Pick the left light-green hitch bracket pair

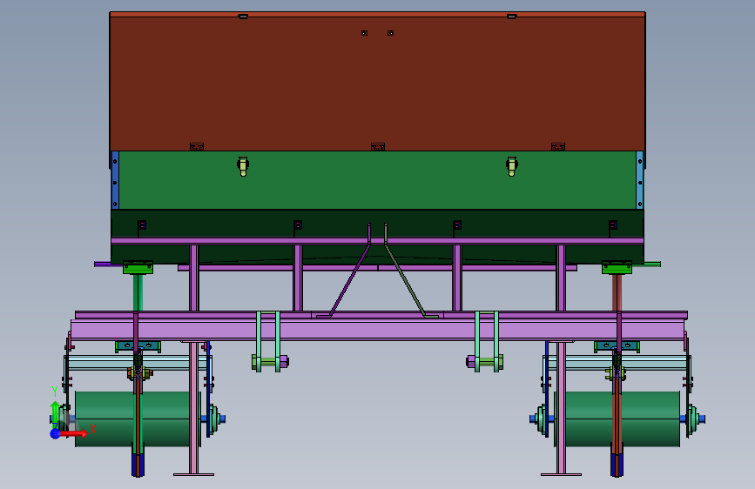[268, 341]
